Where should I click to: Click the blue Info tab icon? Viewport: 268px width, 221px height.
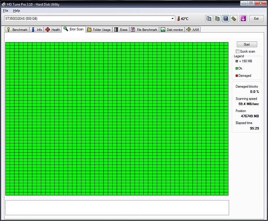point(33,29)
